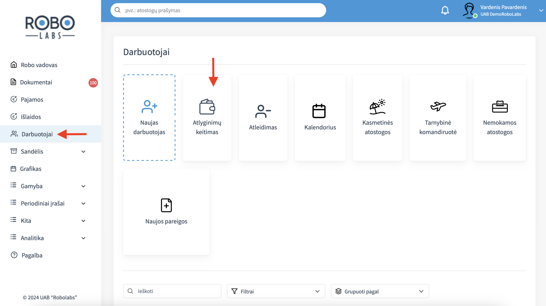Click the magnifier icon in top search bar

click(x=118, y=10)
